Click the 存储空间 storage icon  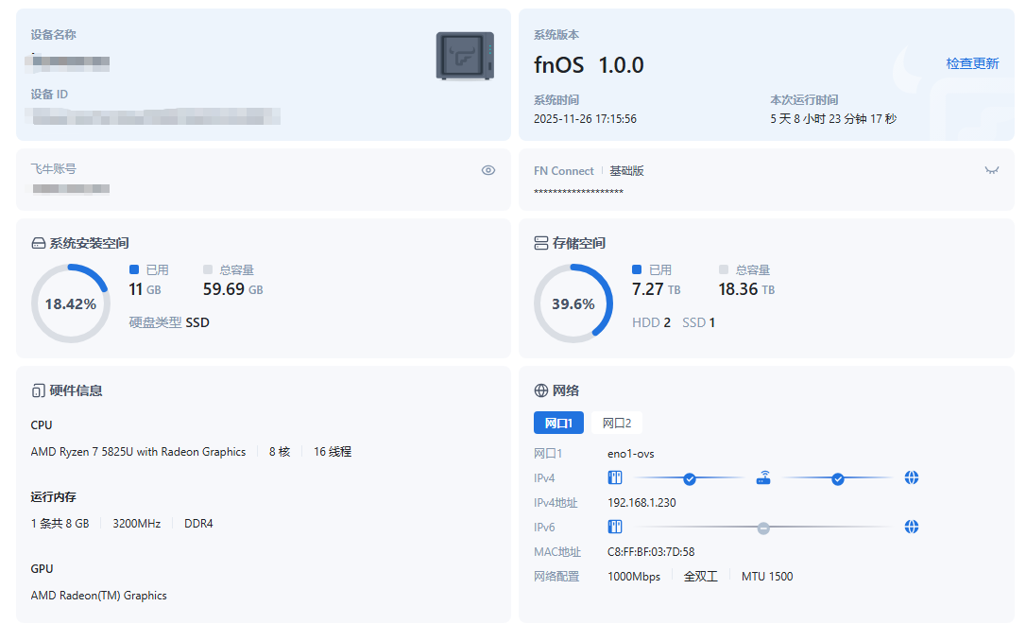click(x=541, y=243)
